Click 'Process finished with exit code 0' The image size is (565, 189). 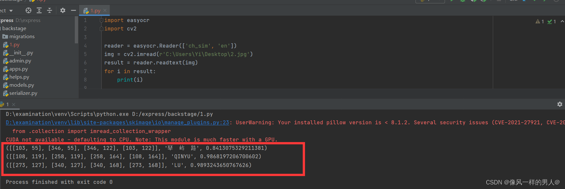click(59, 182)
